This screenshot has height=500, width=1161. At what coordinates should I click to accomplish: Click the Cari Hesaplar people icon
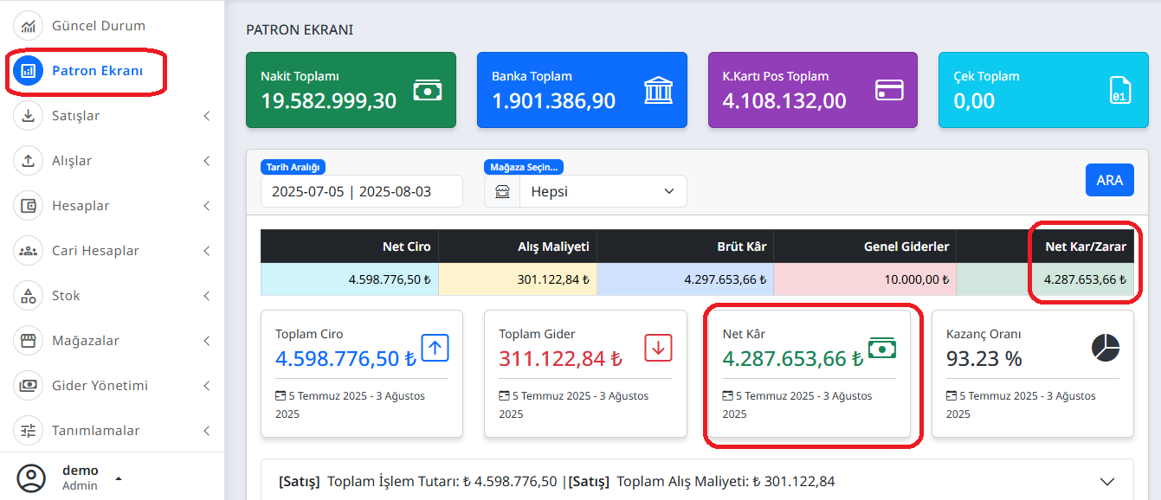pos(28,250)
